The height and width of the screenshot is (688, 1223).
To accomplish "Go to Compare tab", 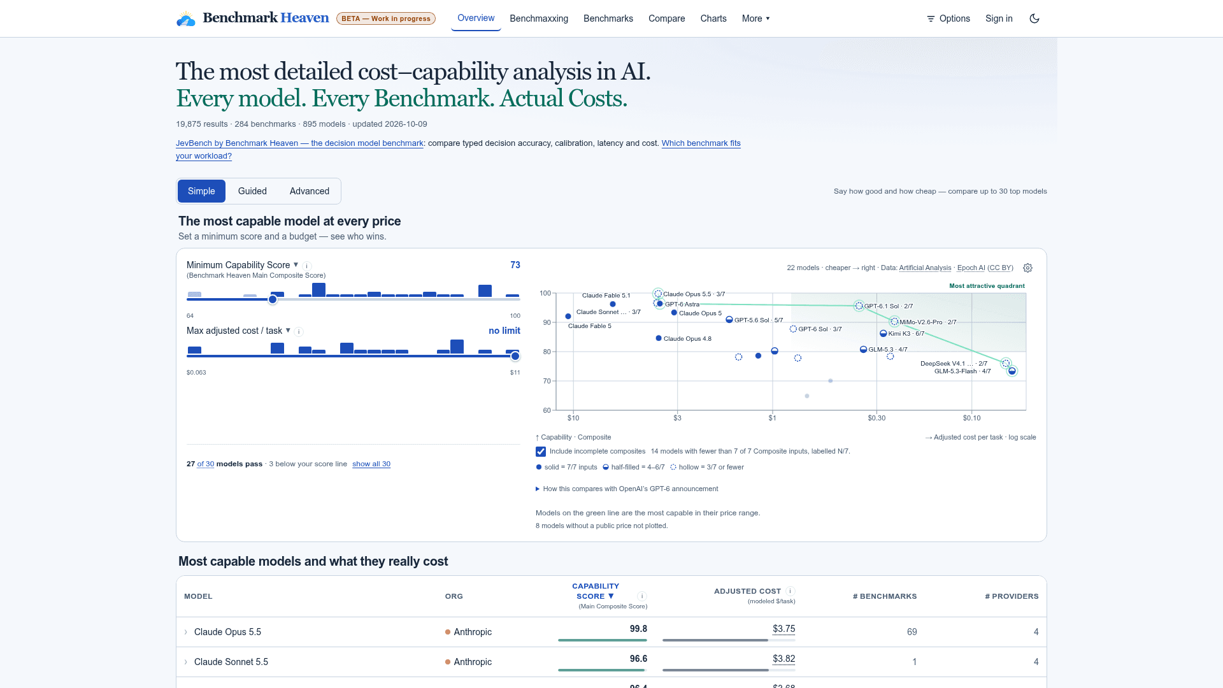I will point(667,18).
